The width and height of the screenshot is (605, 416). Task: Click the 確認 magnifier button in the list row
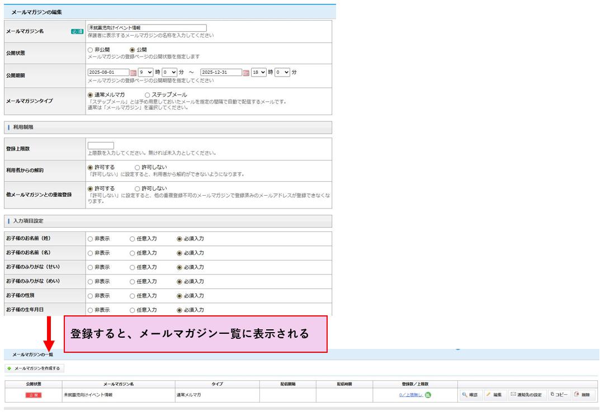coord(470,395)
